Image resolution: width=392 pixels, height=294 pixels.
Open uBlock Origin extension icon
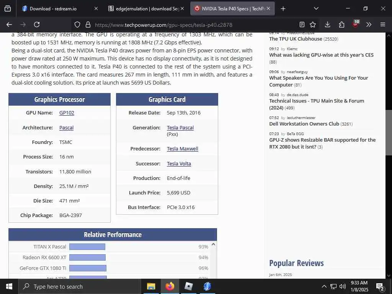tap(356, 24)
